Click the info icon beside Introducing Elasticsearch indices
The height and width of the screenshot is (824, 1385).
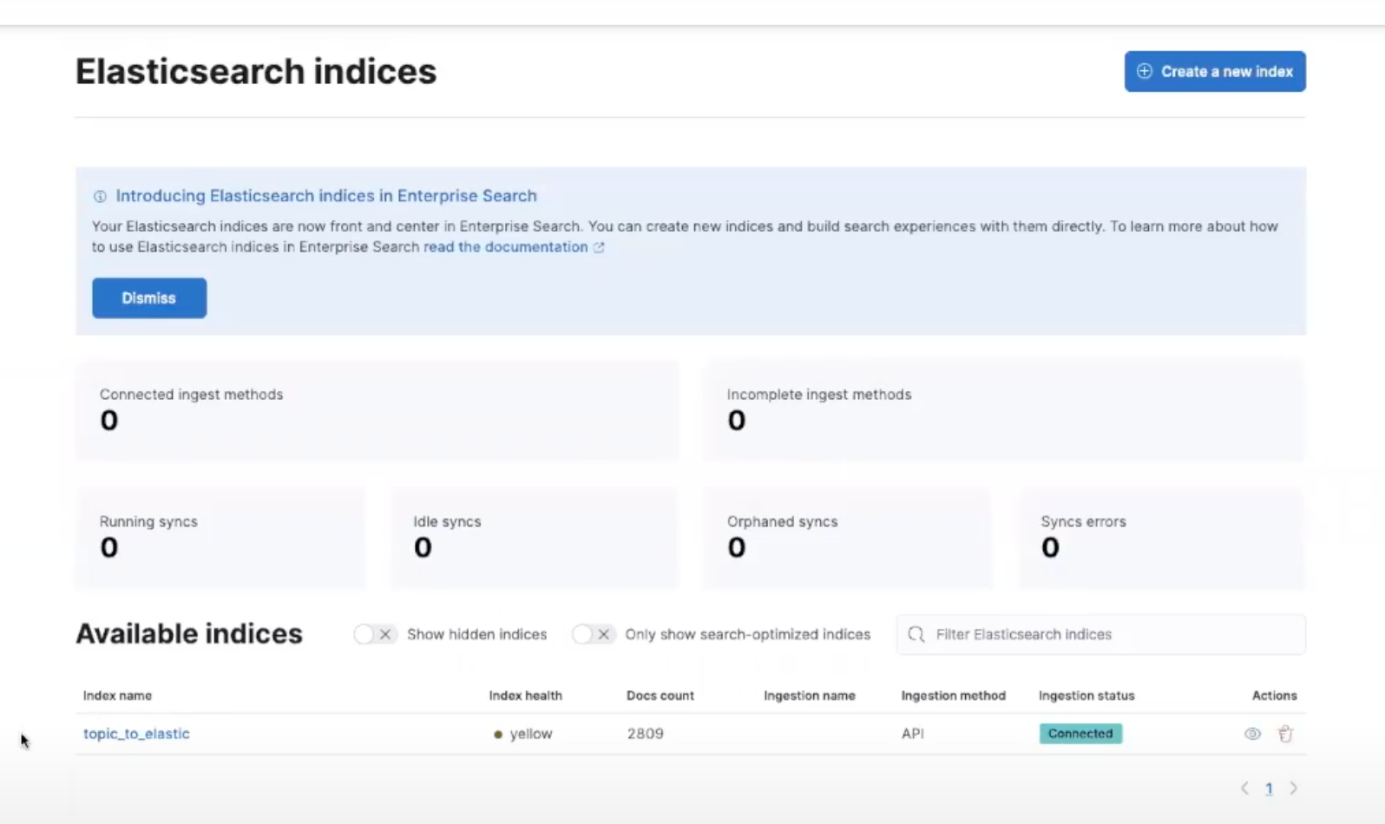tap(100, 197)
